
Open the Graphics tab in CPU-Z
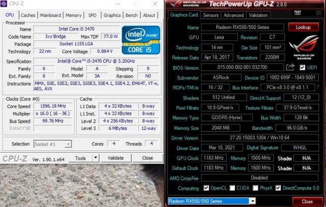click(112, 15)
